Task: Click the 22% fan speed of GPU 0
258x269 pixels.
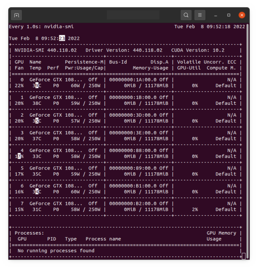Action: pos(19,85)
